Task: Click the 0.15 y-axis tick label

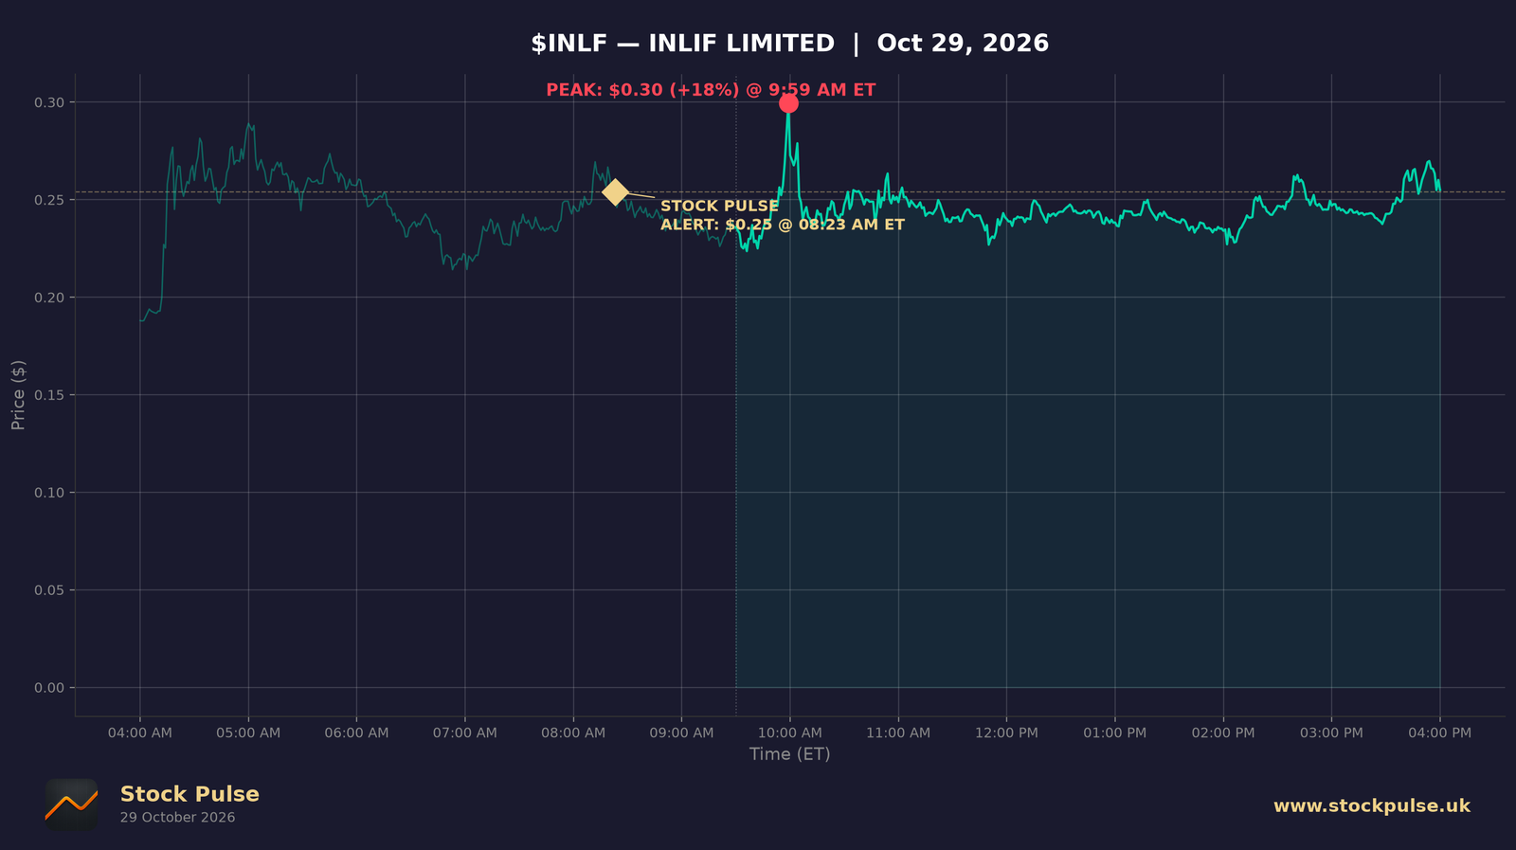Action: (x=49, y=395)
